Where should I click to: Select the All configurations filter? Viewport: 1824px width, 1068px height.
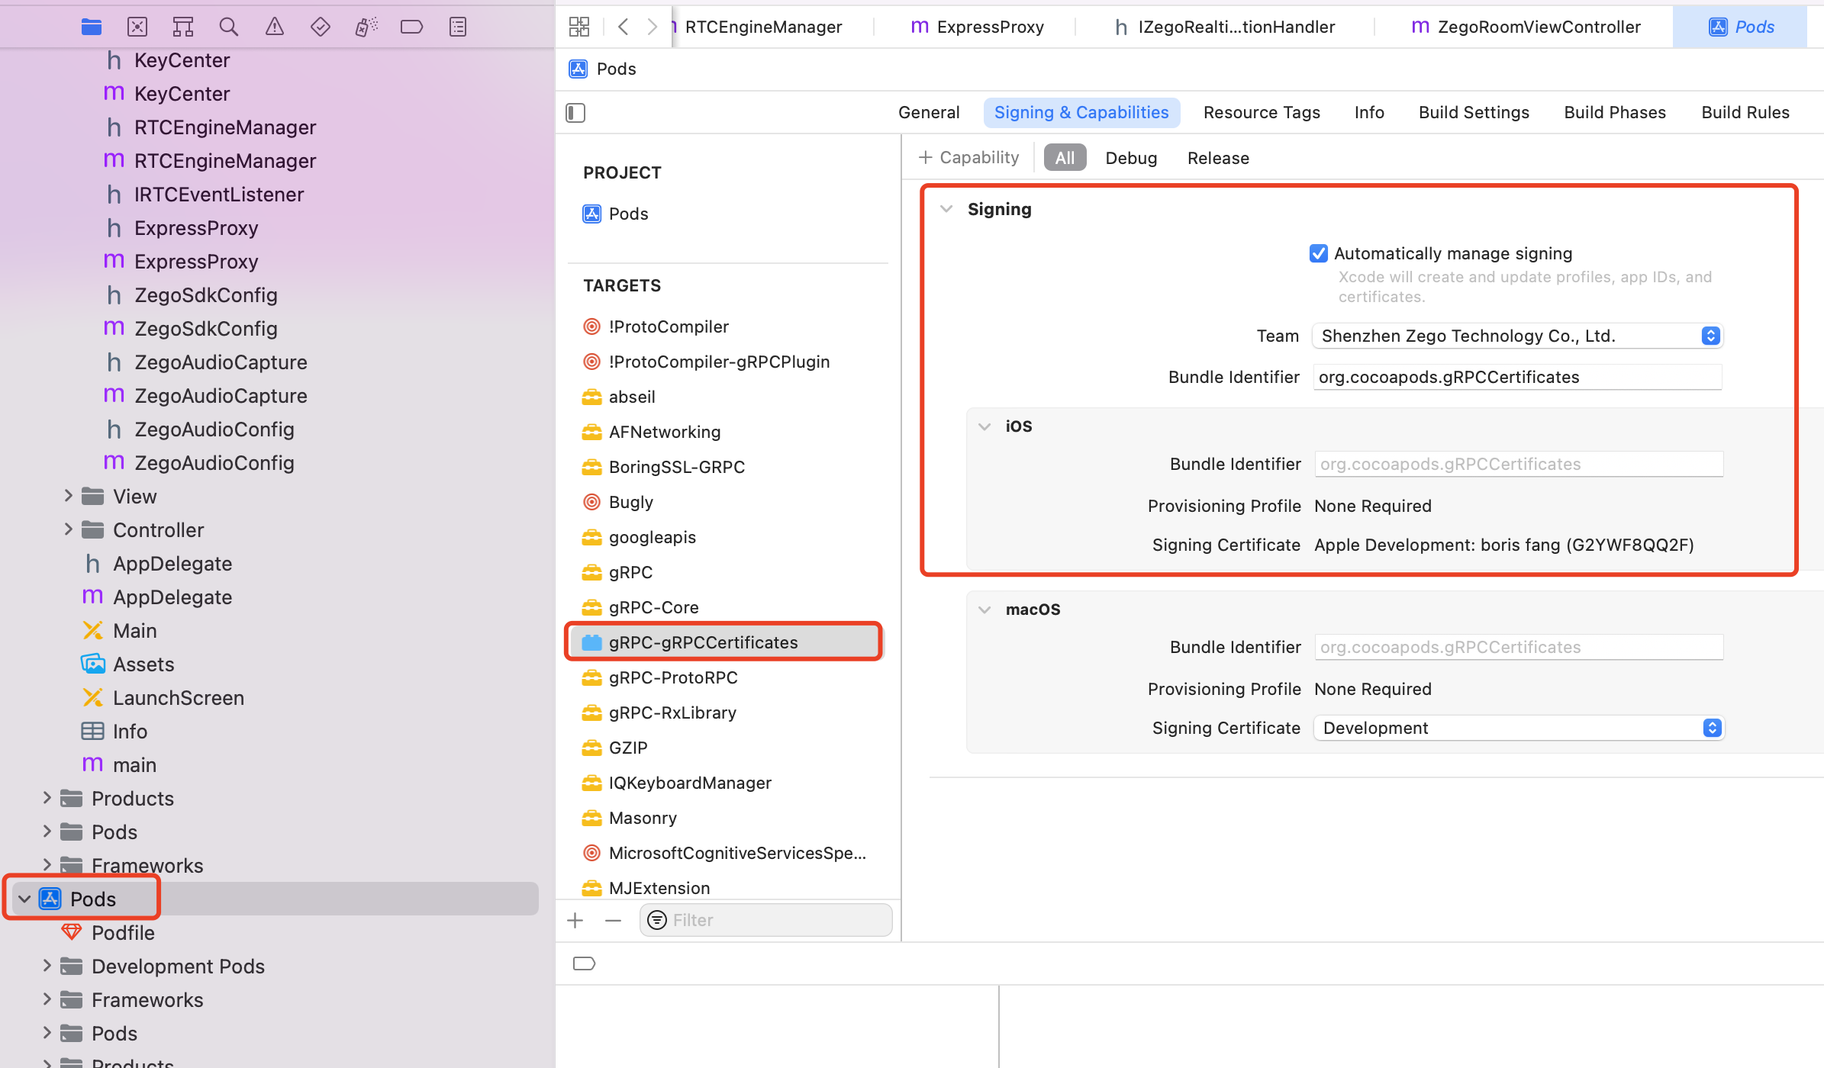tap(1065, 158)
